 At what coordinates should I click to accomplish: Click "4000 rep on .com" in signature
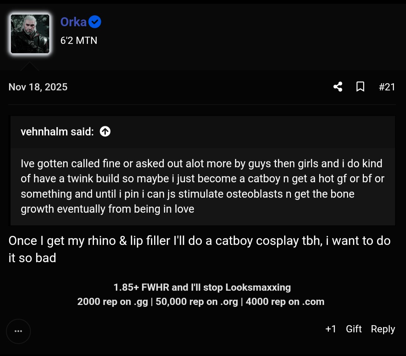285,302
